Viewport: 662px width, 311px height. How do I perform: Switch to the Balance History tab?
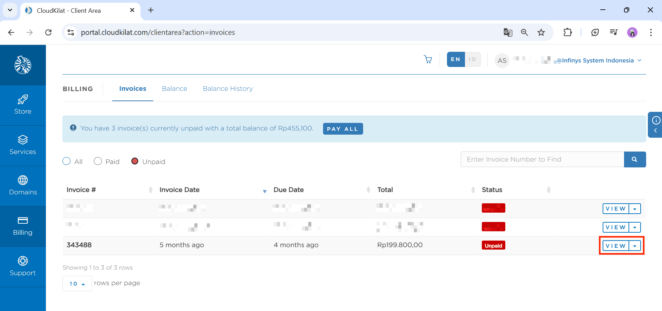pyautogui.click(x=227, y=89)
